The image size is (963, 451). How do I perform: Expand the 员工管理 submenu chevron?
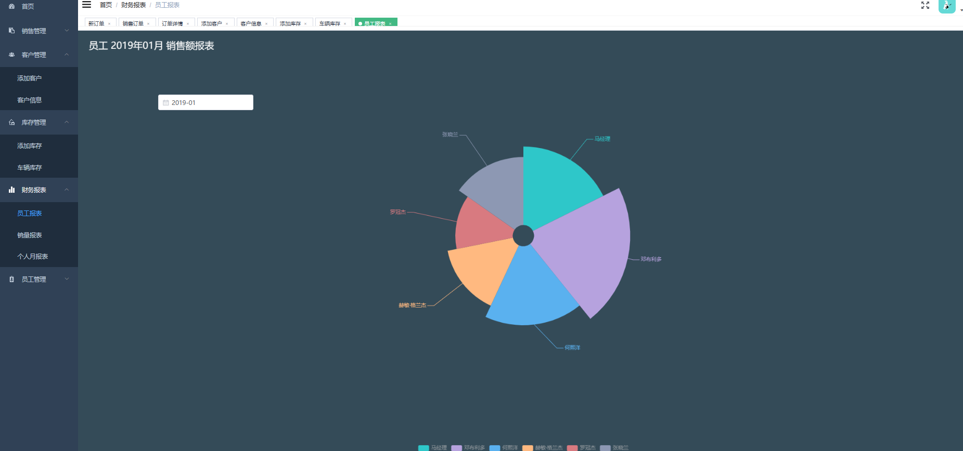[x=67, y=279]
